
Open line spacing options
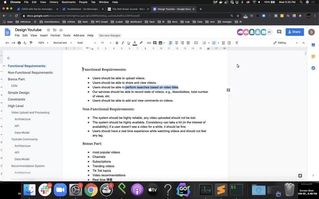coord(196,43)
